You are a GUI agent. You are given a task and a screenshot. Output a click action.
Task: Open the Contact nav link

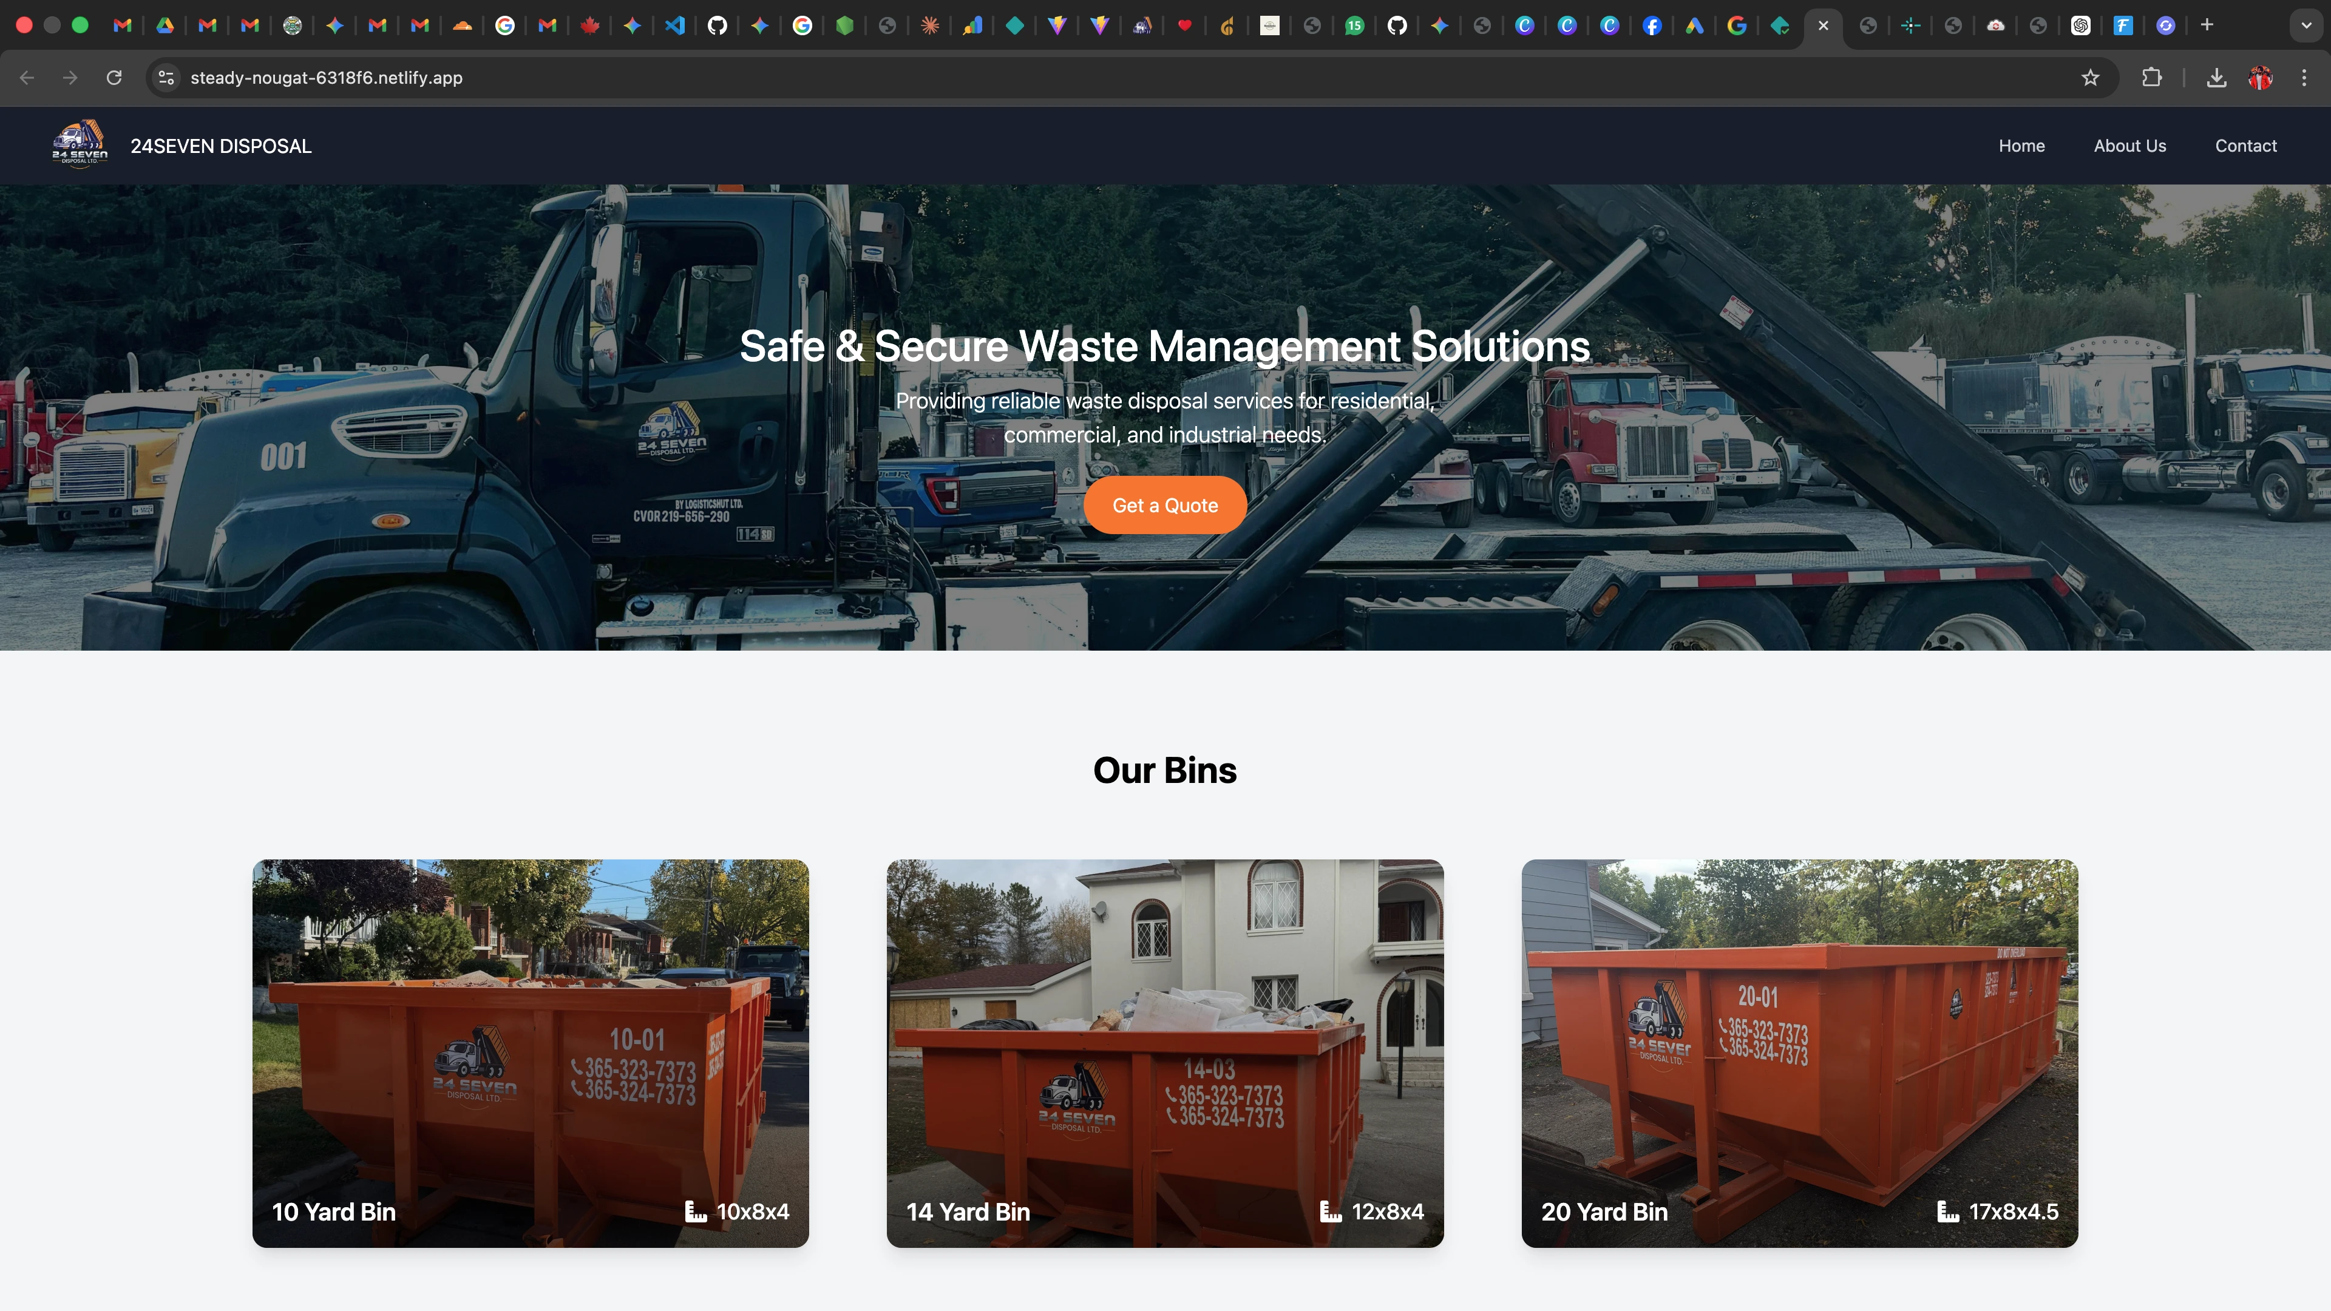point(2245,146)
